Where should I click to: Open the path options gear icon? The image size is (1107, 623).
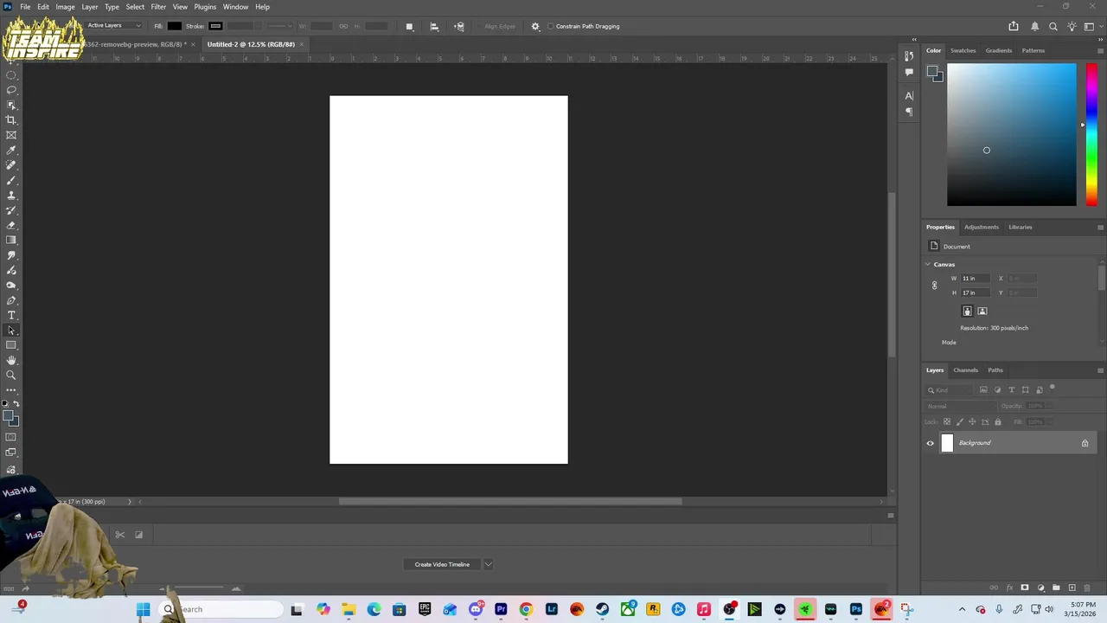point(535,26)
